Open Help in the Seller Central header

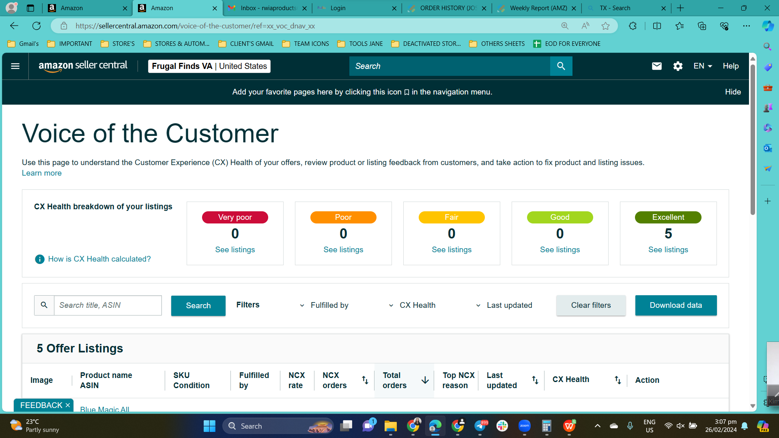point(731,66)
